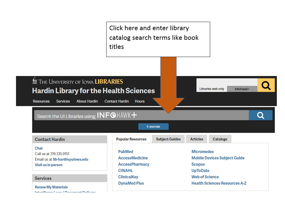
Task: Go to Contact Hardin in navigation bar
Action: [x=117, y=101]
